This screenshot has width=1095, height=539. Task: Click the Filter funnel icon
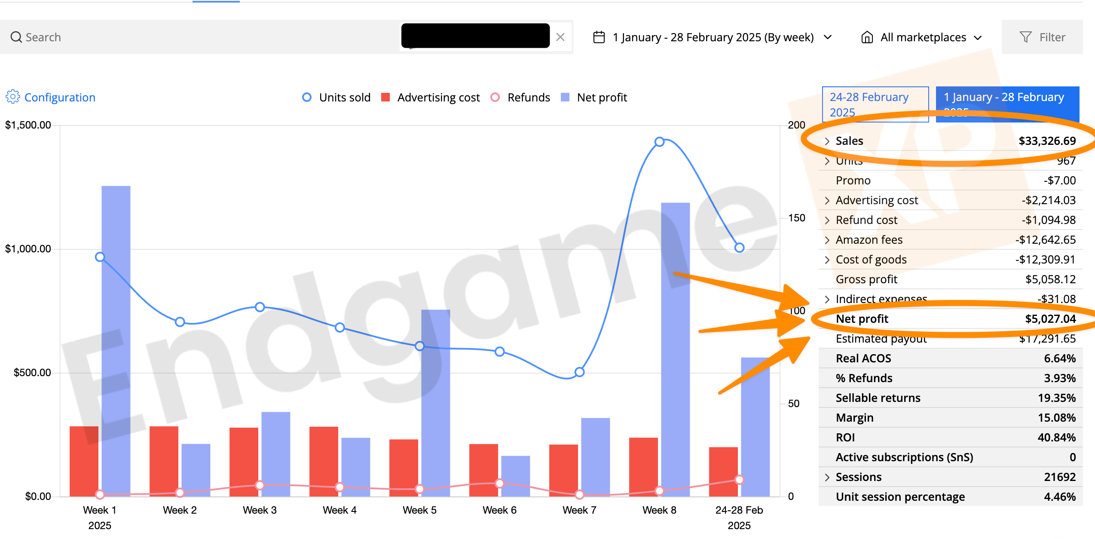coord(1025,37)
